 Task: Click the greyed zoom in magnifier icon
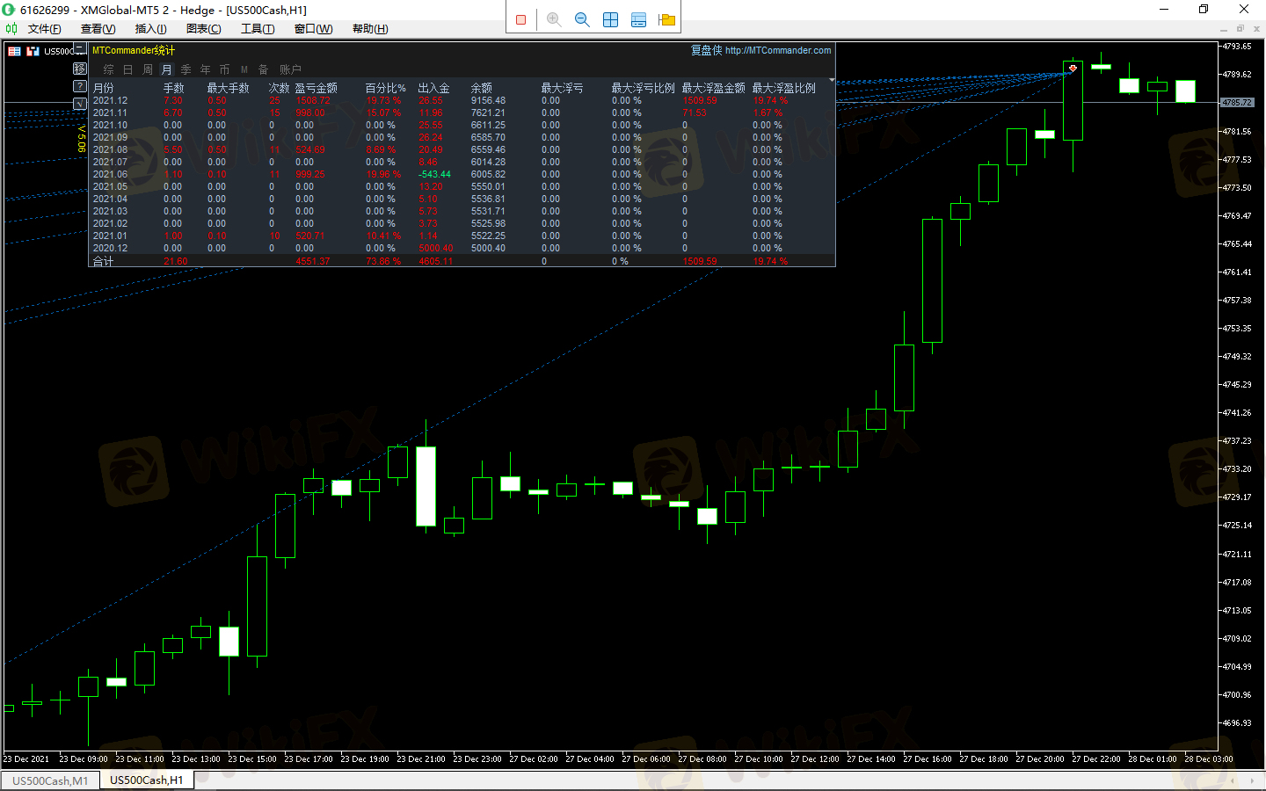click(x=554, y=19)
